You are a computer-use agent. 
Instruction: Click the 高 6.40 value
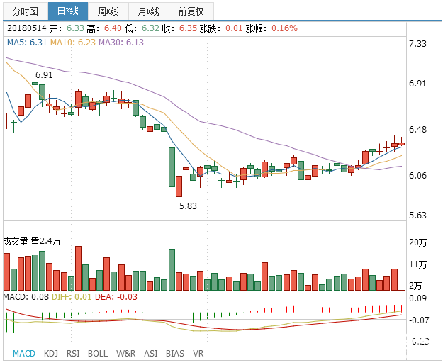point(113,28)
